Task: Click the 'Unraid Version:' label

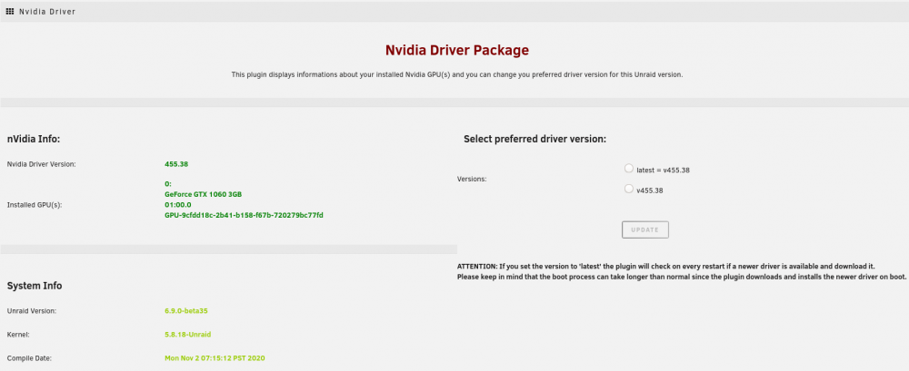Action: 32,311
